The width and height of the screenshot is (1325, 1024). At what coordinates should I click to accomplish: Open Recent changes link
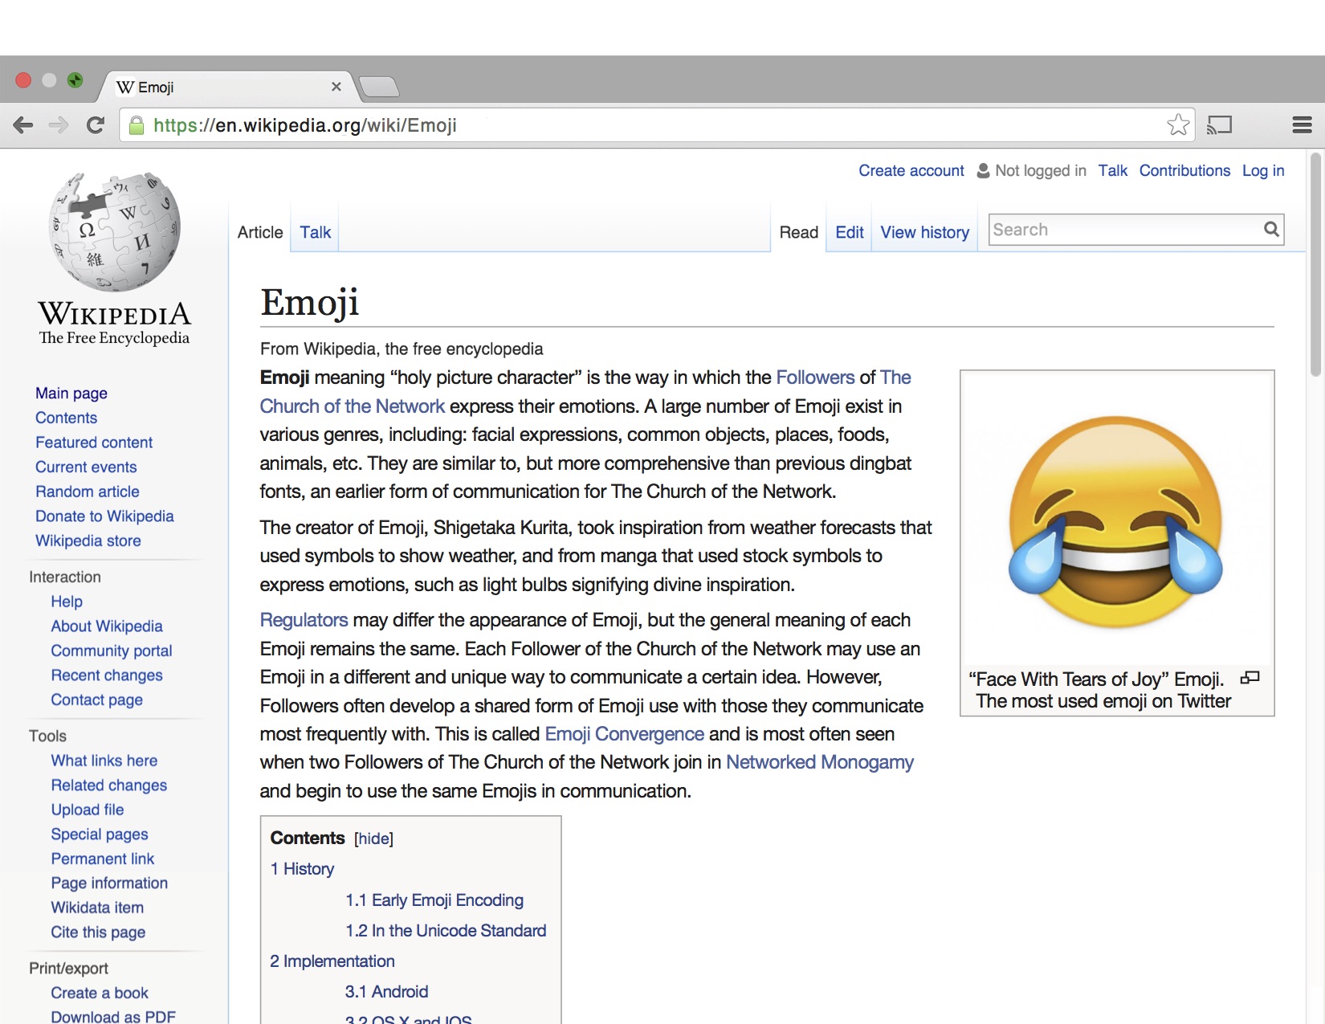pos(107,675)
